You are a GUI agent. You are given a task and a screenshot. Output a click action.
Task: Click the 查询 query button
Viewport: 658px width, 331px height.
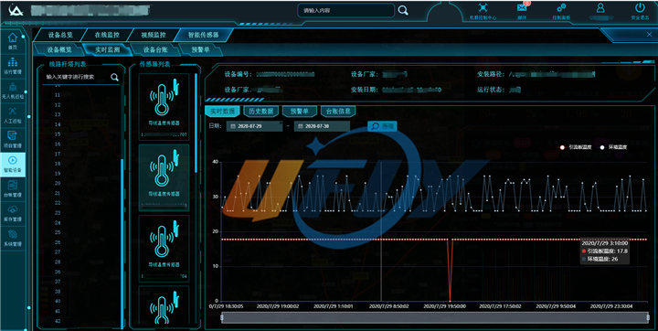[382, 126]
